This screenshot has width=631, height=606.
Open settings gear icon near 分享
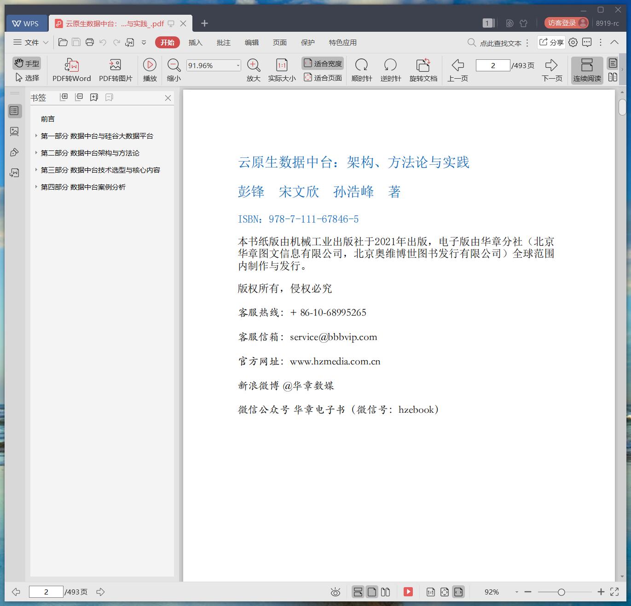tap(573, 42)
